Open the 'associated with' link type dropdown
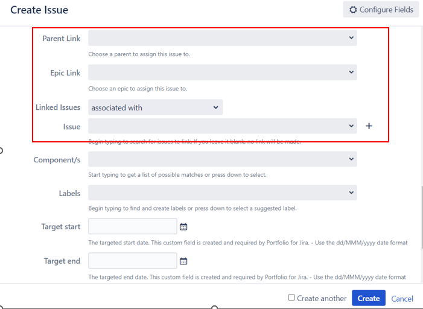This screenshot has height=309, width=423. 156,107
